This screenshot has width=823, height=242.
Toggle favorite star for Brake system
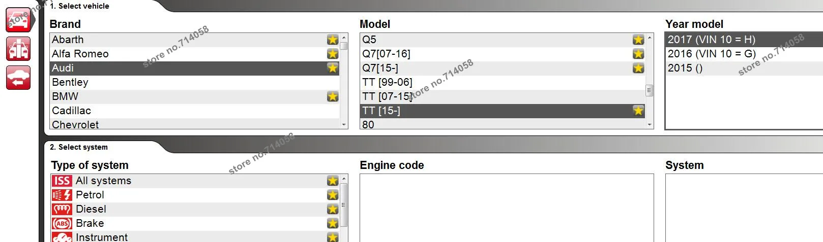(x=333, y=223)
